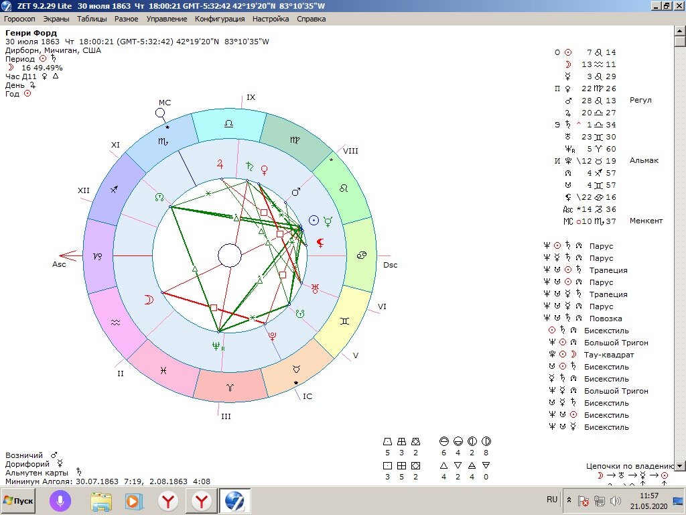Click the right hemisphere circle icon showing 8
This screenshot has height=515, width=686.
coord(486,441)
